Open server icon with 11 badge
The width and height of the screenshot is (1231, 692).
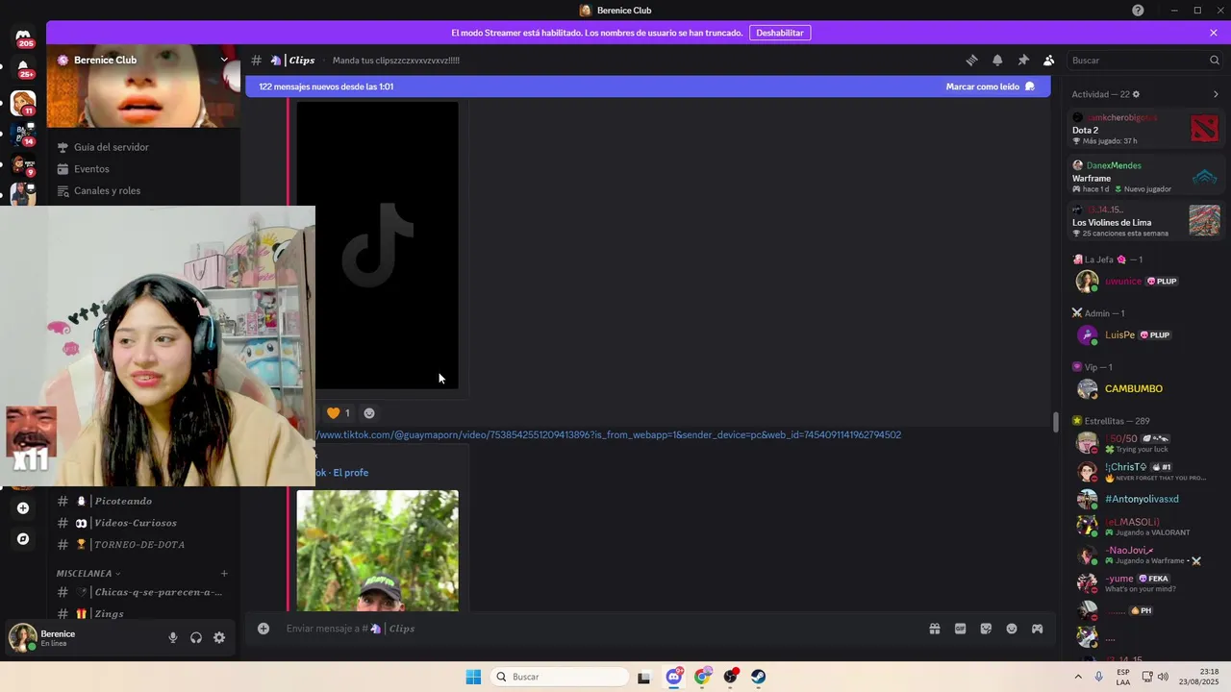(x=23, y=102)
